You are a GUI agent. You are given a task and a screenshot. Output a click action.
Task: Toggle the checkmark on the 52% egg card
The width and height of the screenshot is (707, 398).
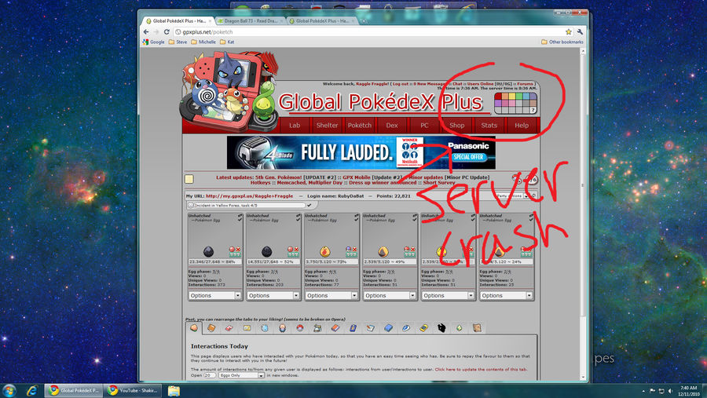coord(298,220)
